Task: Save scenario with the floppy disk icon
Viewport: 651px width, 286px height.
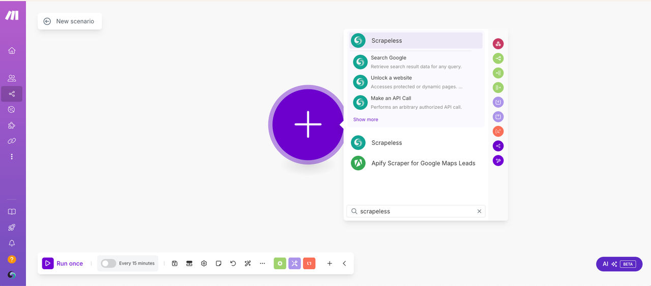Action: click(174, 263)
